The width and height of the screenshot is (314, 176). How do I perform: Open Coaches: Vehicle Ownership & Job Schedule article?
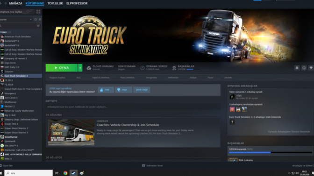click(x=128, y=125)
